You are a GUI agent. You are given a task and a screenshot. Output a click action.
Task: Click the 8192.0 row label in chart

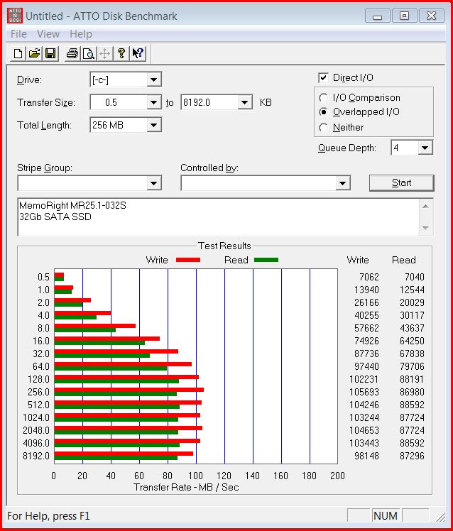(36, 456)
